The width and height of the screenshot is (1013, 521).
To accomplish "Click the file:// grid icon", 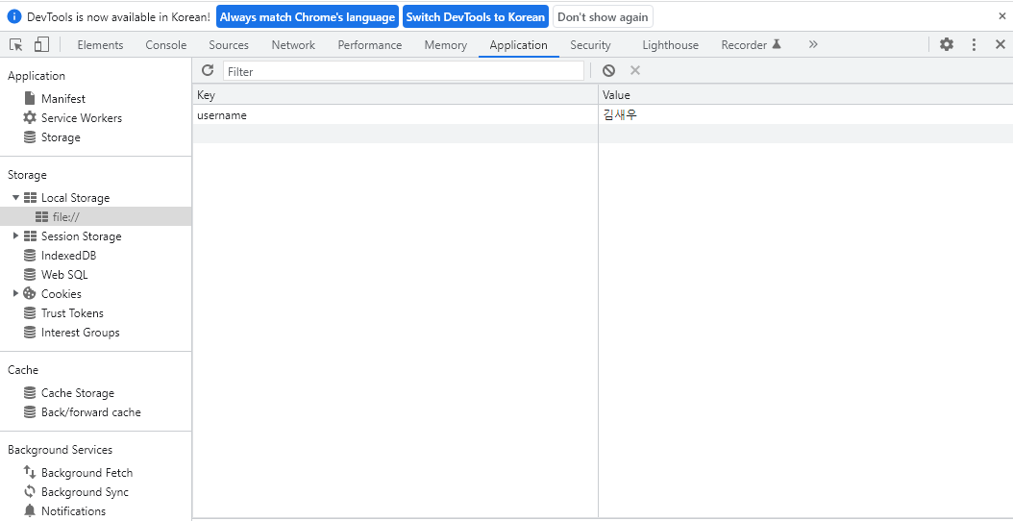I will pos(41,216).
